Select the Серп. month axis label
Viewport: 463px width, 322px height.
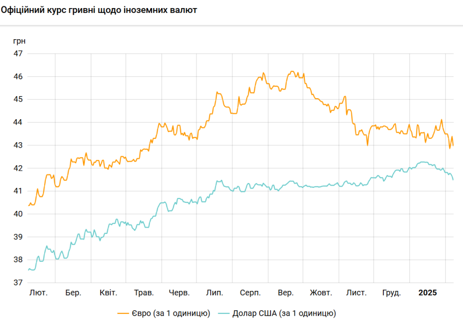(x=251, y=293)
